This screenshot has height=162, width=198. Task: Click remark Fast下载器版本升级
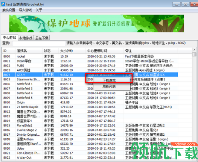point(139,56)
